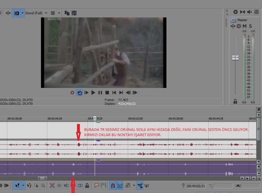Toggle Split Screen View in preview toolbar
The width and height of the screenshot is (262, 193).
pos(16,13)
